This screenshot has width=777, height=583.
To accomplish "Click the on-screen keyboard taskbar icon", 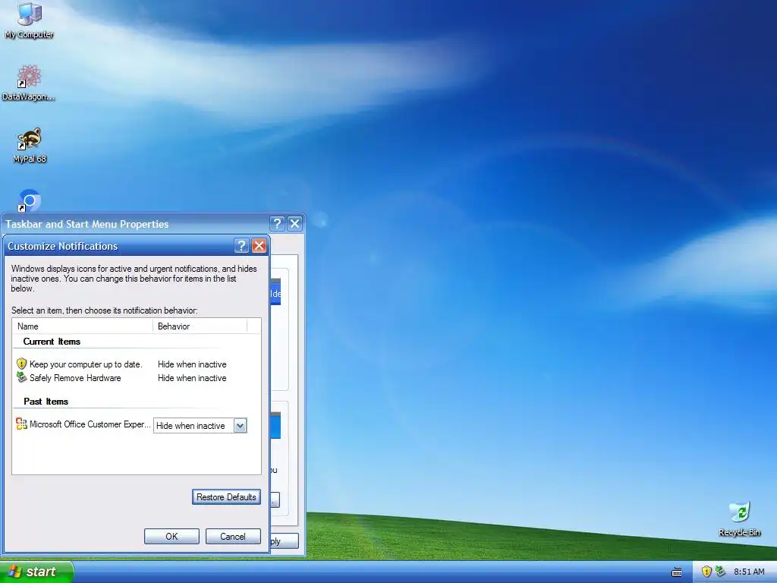I will coord(676,572).
